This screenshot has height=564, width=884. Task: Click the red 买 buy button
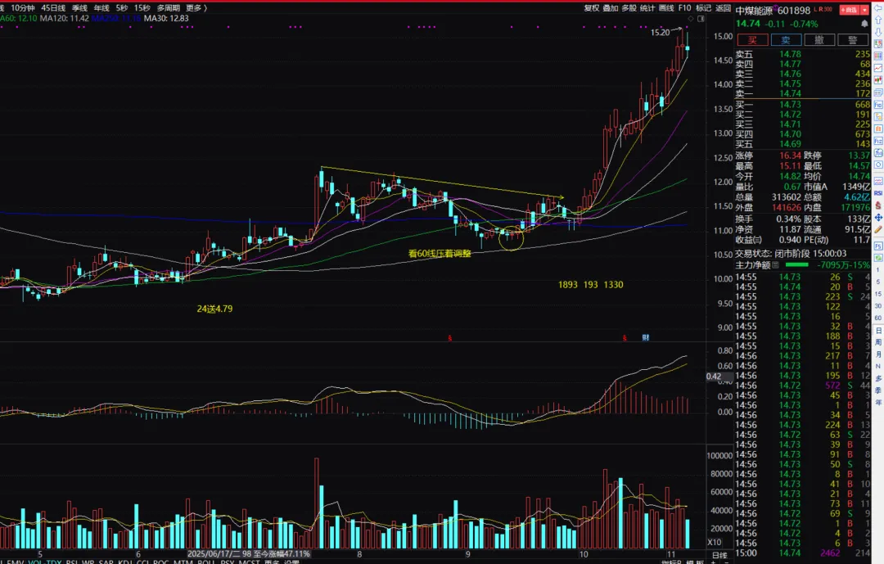pyautogui.click(x=753, y=39)
